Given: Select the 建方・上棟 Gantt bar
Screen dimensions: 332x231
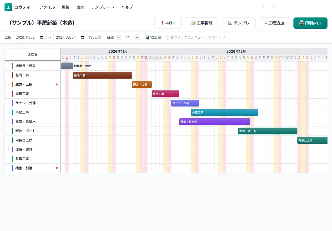Looking at the screenshot, I should [x=142, y=85].
